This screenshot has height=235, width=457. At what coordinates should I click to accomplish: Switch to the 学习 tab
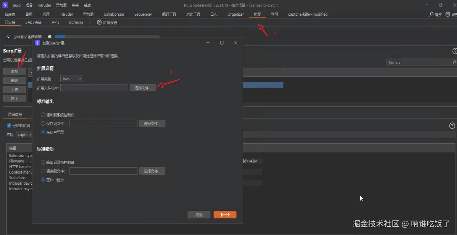tap(275, 14)
